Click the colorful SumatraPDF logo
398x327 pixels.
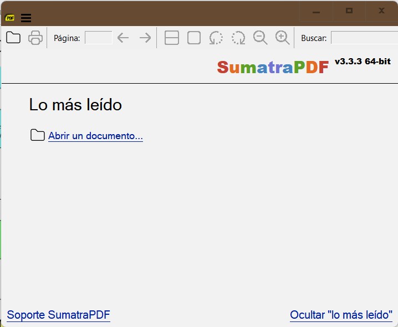pos(273,67)
